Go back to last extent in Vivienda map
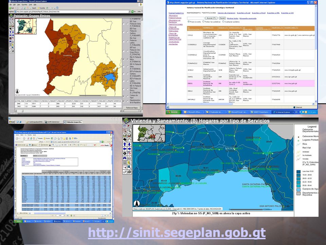 pyautogui.click(x=125, y=140)
